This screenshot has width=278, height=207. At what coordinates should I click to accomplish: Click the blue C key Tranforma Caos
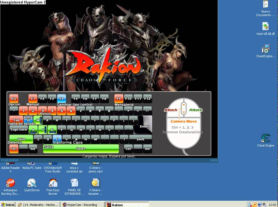[x=57, y=139]
